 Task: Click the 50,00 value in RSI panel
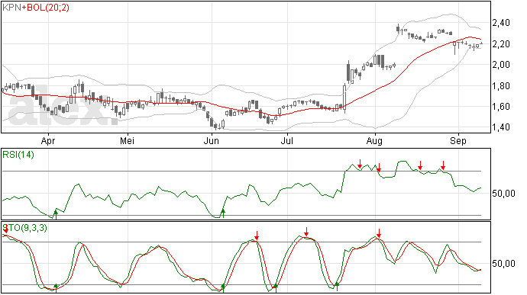(503, 194)
